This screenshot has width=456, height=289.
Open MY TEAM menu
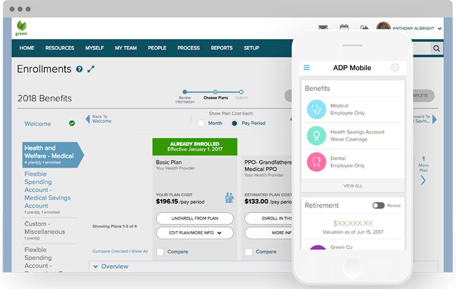tap(125, 48)
